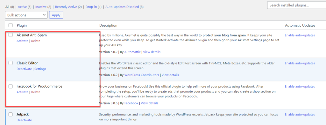Screen dimensions: 326x125
Task: View details for Akismet Anti-Spam
Action: click(152, 52)
